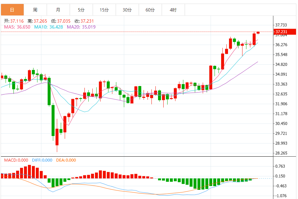Click the 34.091 price axis label

click(281, 74)
